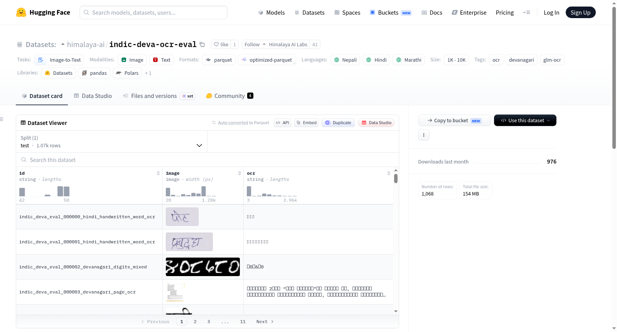
Task: Toggle the left sidebar menu icon
Action: pyautogui.click(x=2, y=119)
